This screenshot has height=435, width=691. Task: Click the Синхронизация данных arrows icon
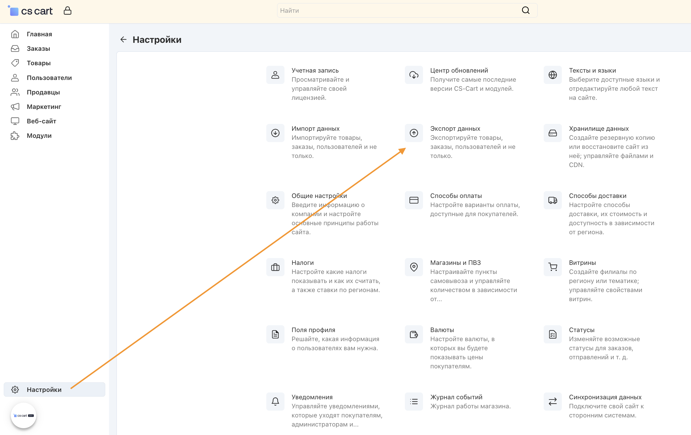click(552, 401)
